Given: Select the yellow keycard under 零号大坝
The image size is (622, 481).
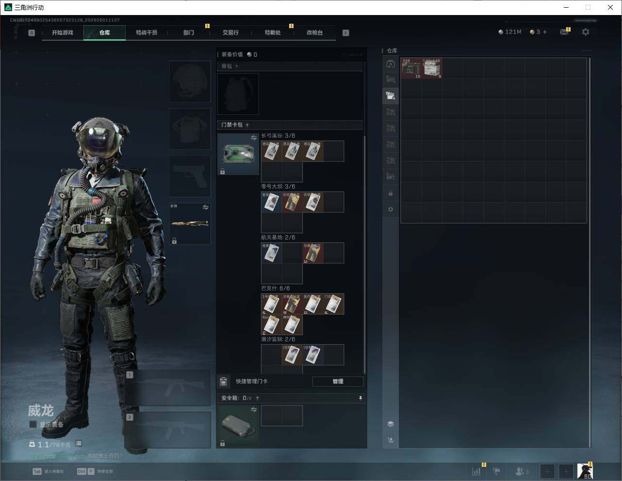Looking at the screenshot, I should [292, 202].
